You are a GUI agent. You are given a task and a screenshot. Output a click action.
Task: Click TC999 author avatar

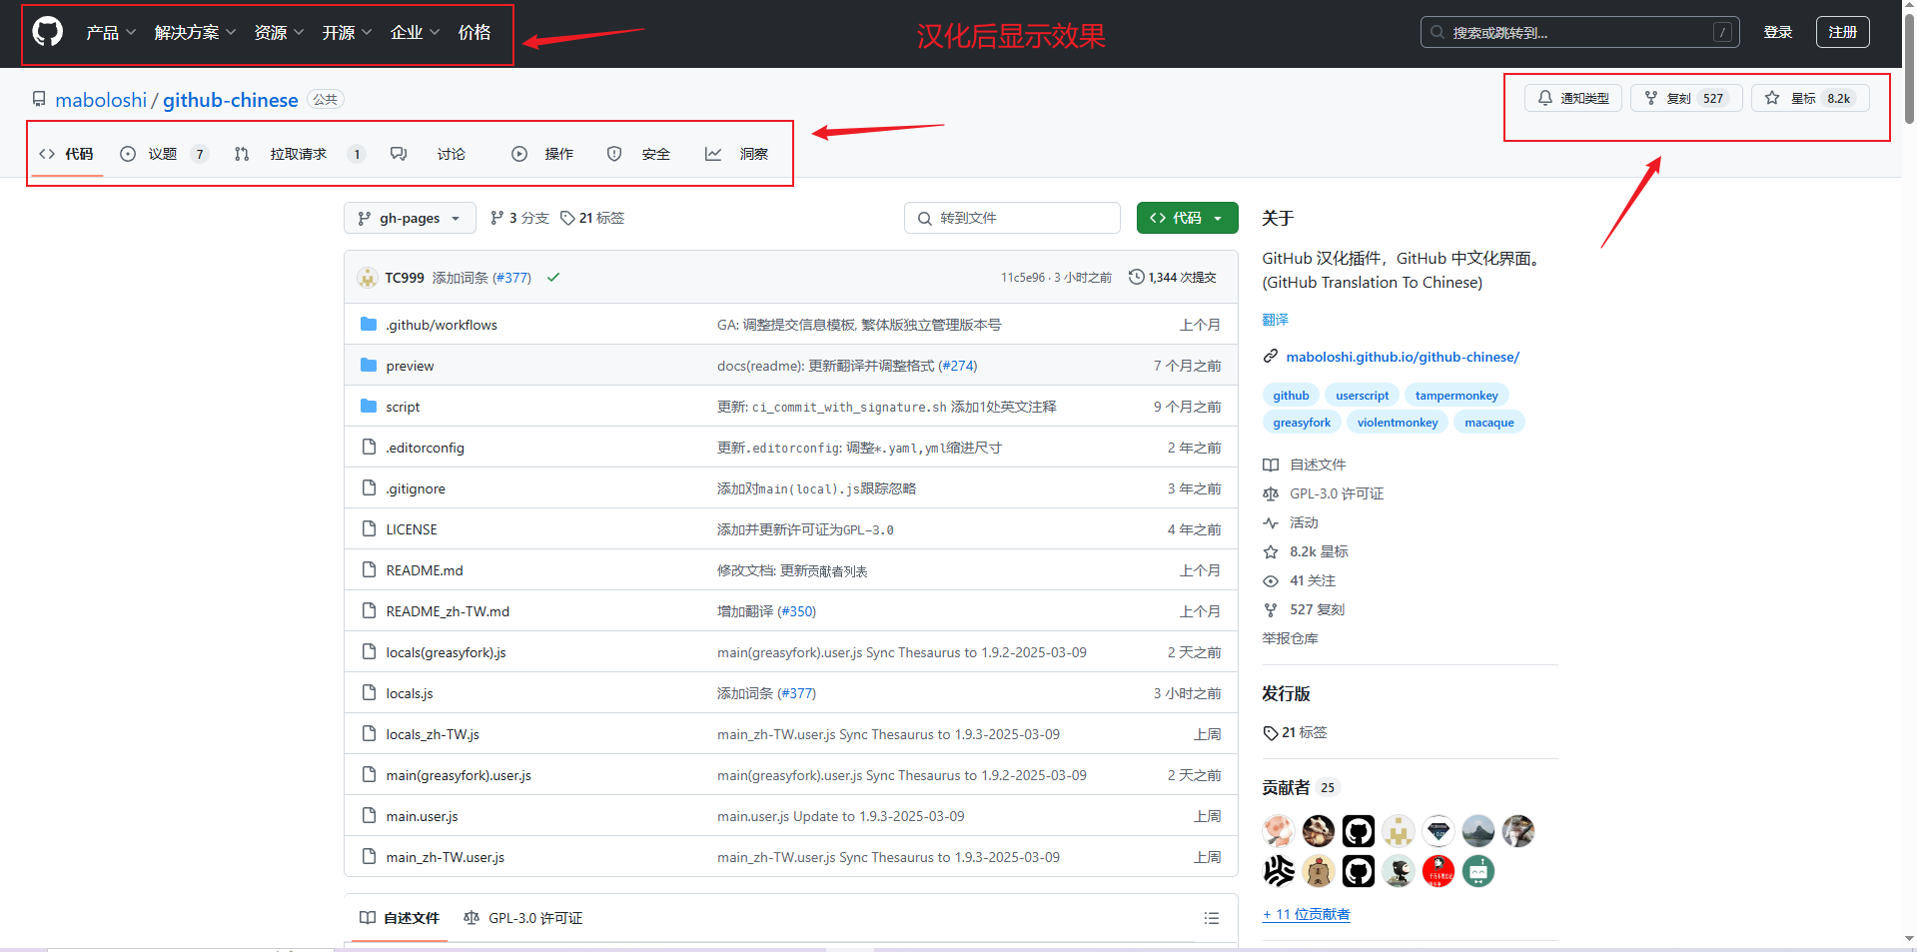(x=368, y=278)
